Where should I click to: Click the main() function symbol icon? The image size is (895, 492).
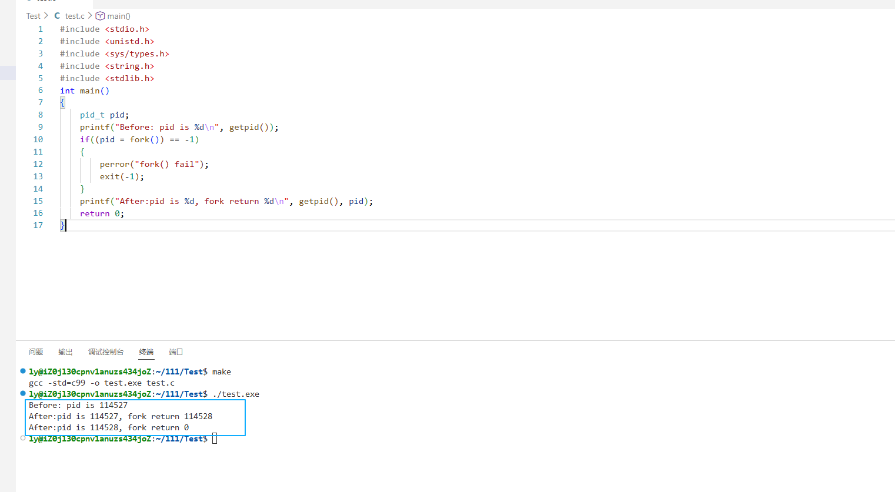coord(100,16)
